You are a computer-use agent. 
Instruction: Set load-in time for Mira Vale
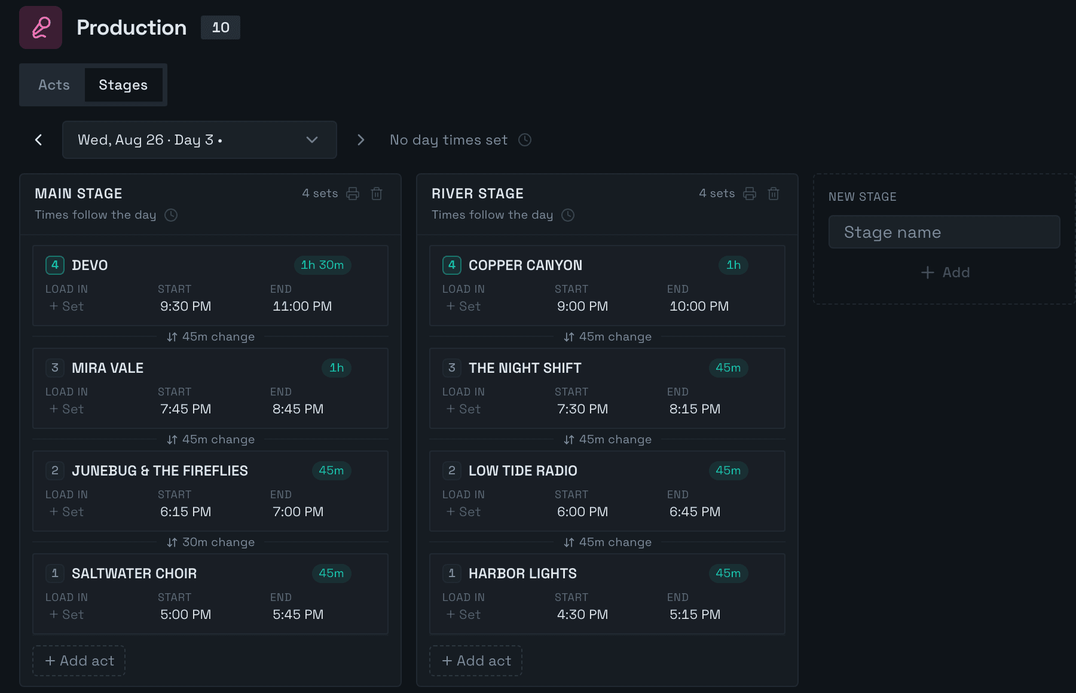(x=66, y=409)
